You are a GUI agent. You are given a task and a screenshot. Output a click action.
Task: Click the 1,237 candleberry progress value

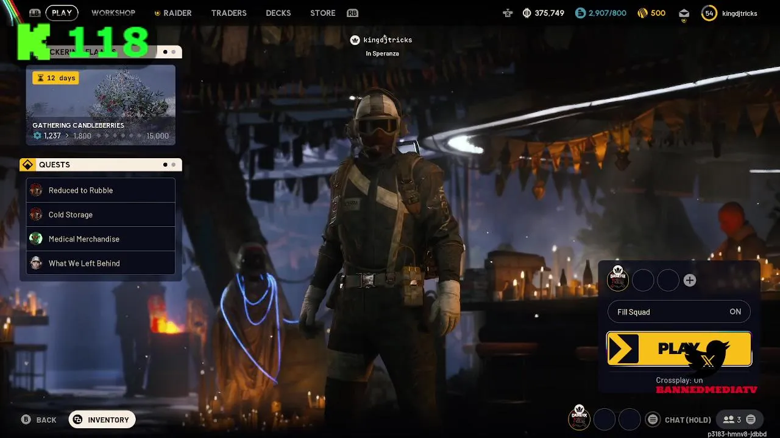click(x=52, y=136)
